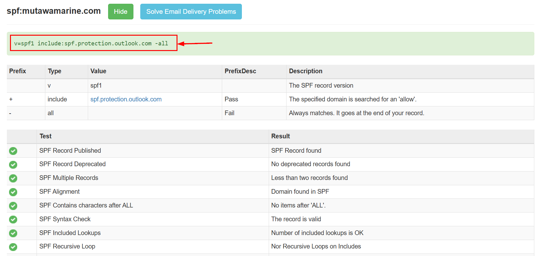
Task: Click Solve Email Delivery Problems button
Action: pyautogui.click(x=191, y=12)
